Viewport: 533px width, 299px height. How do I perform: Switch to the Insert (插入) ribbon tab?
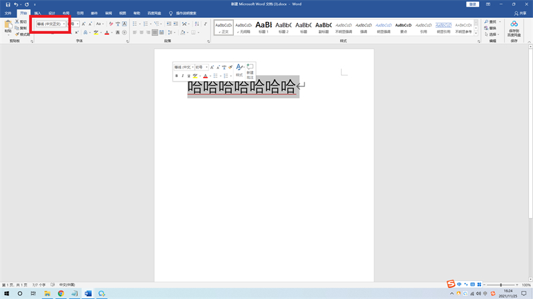(37, 13)
